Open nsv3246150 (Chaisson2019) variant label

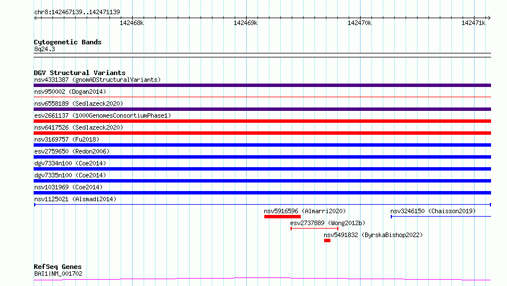433,211
